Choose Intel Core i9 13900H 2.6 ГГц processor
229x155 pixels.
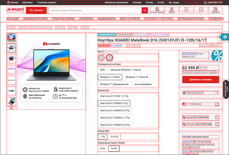[x=115, y=125]
